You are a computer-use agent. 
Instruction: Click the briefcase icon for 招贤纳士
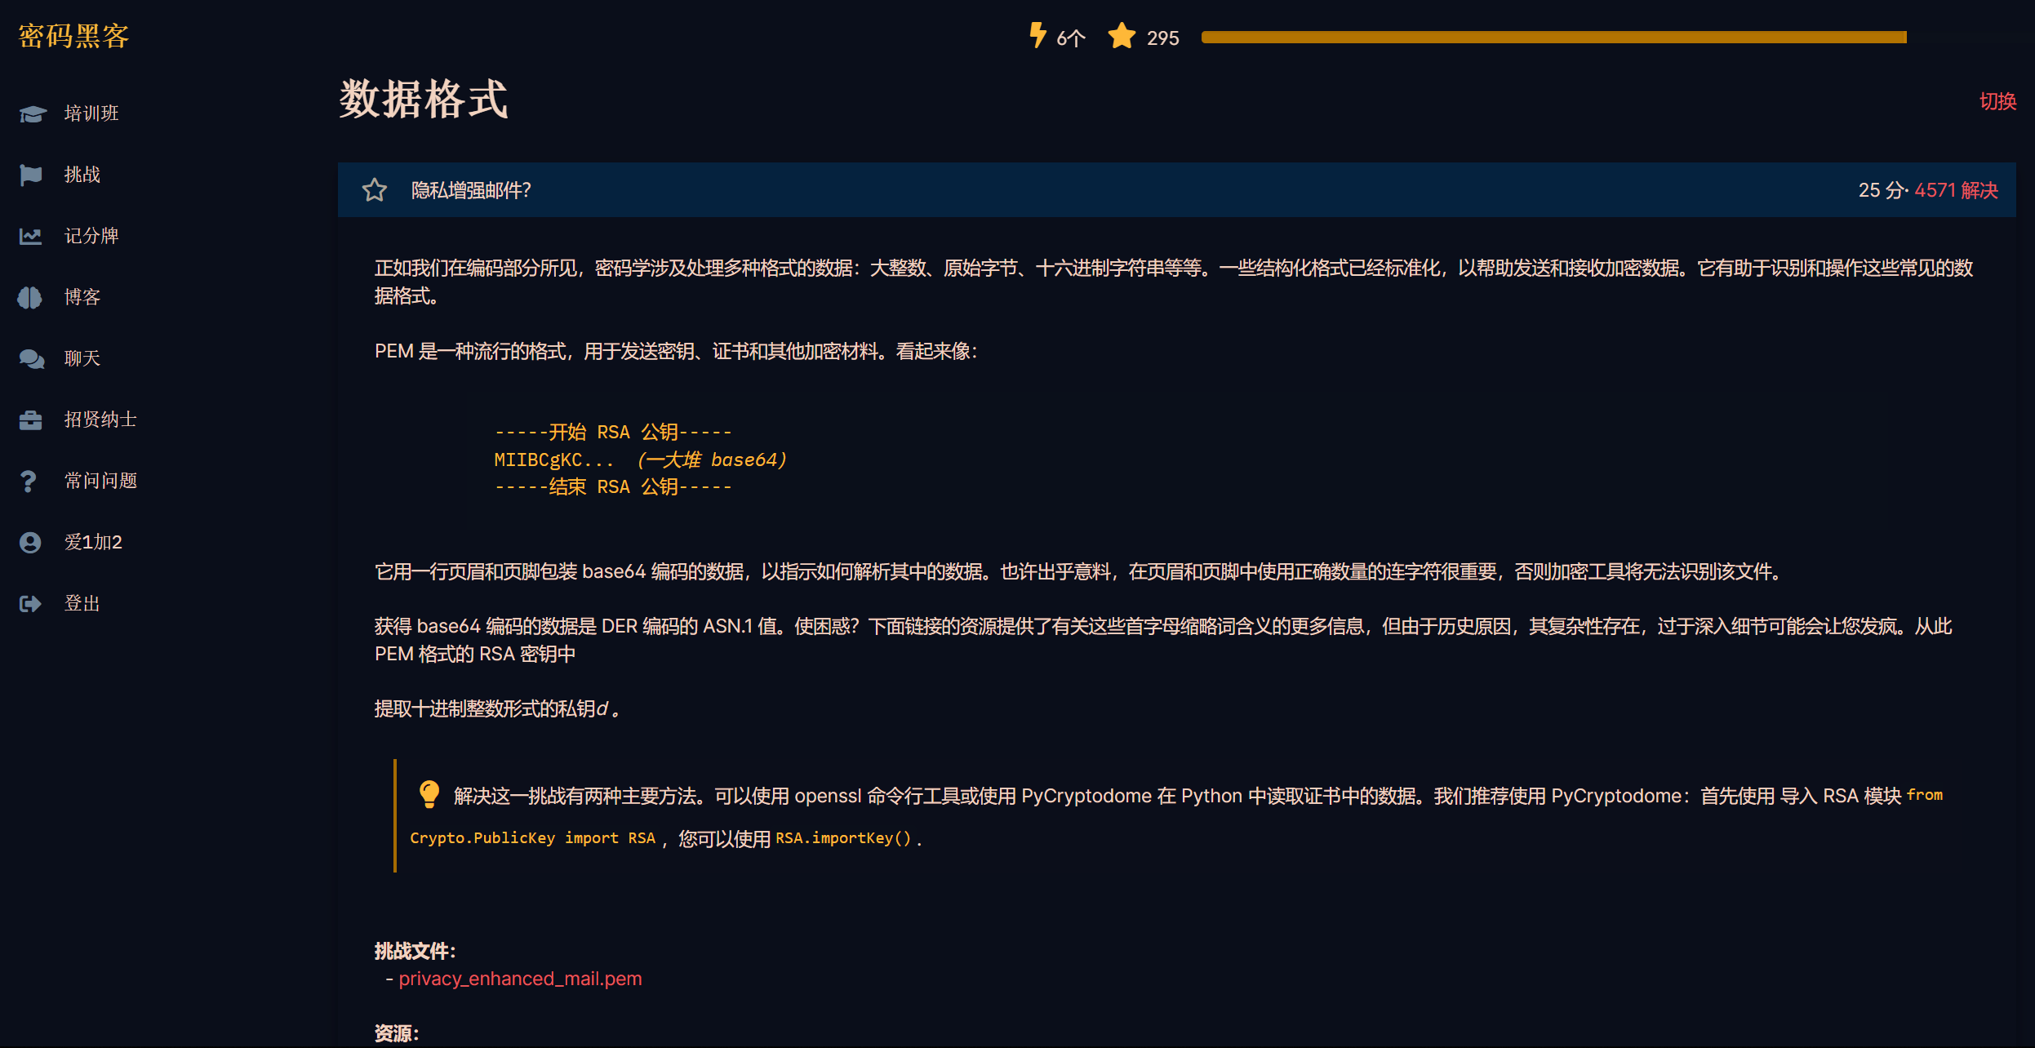(x=31, y=420)
